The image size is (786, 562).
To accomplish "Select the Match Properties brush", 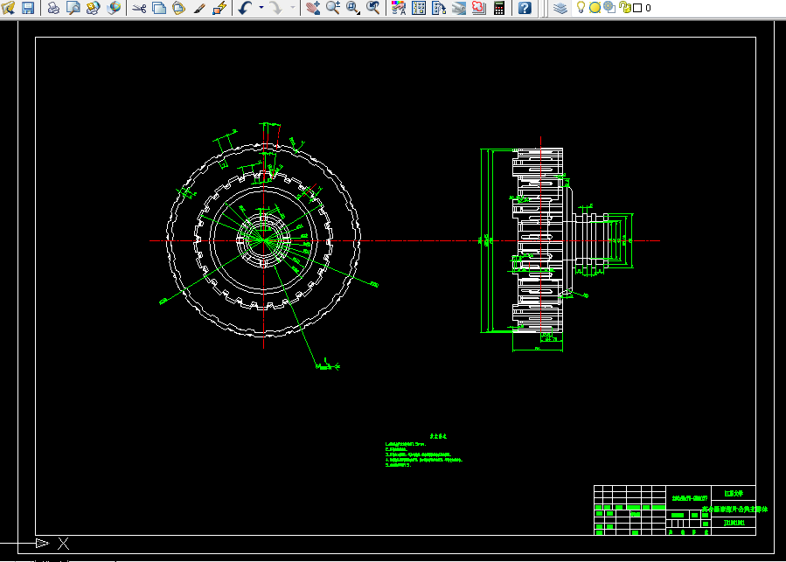I will coord(199,8).
